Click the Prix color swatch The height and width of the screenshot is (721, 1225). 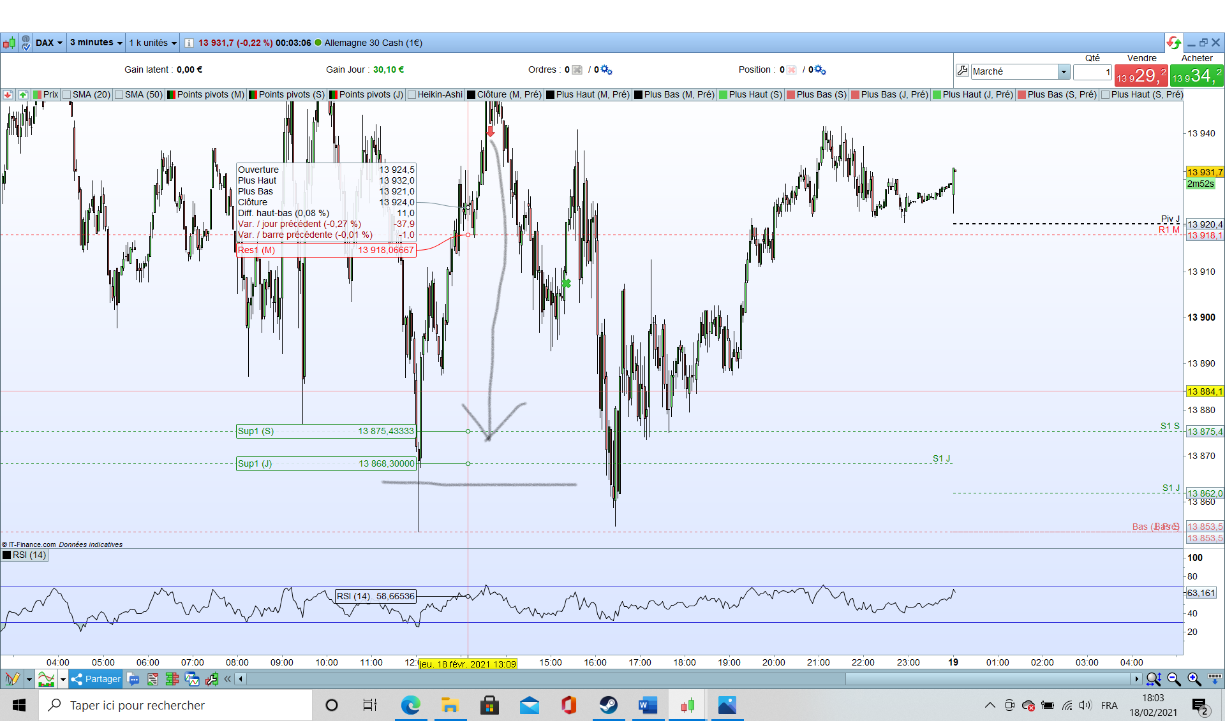tap(37, 94)
